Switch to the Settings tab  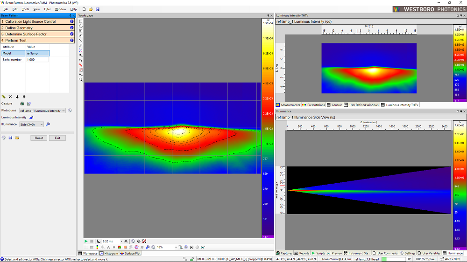pyautogui.click(x=408, y=253)
